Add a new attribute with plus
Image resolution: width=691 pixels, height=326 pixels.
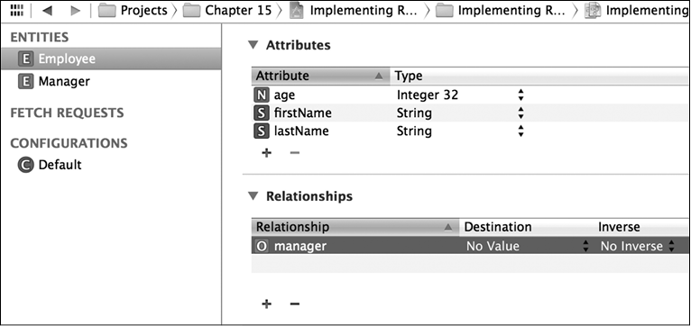267,153
